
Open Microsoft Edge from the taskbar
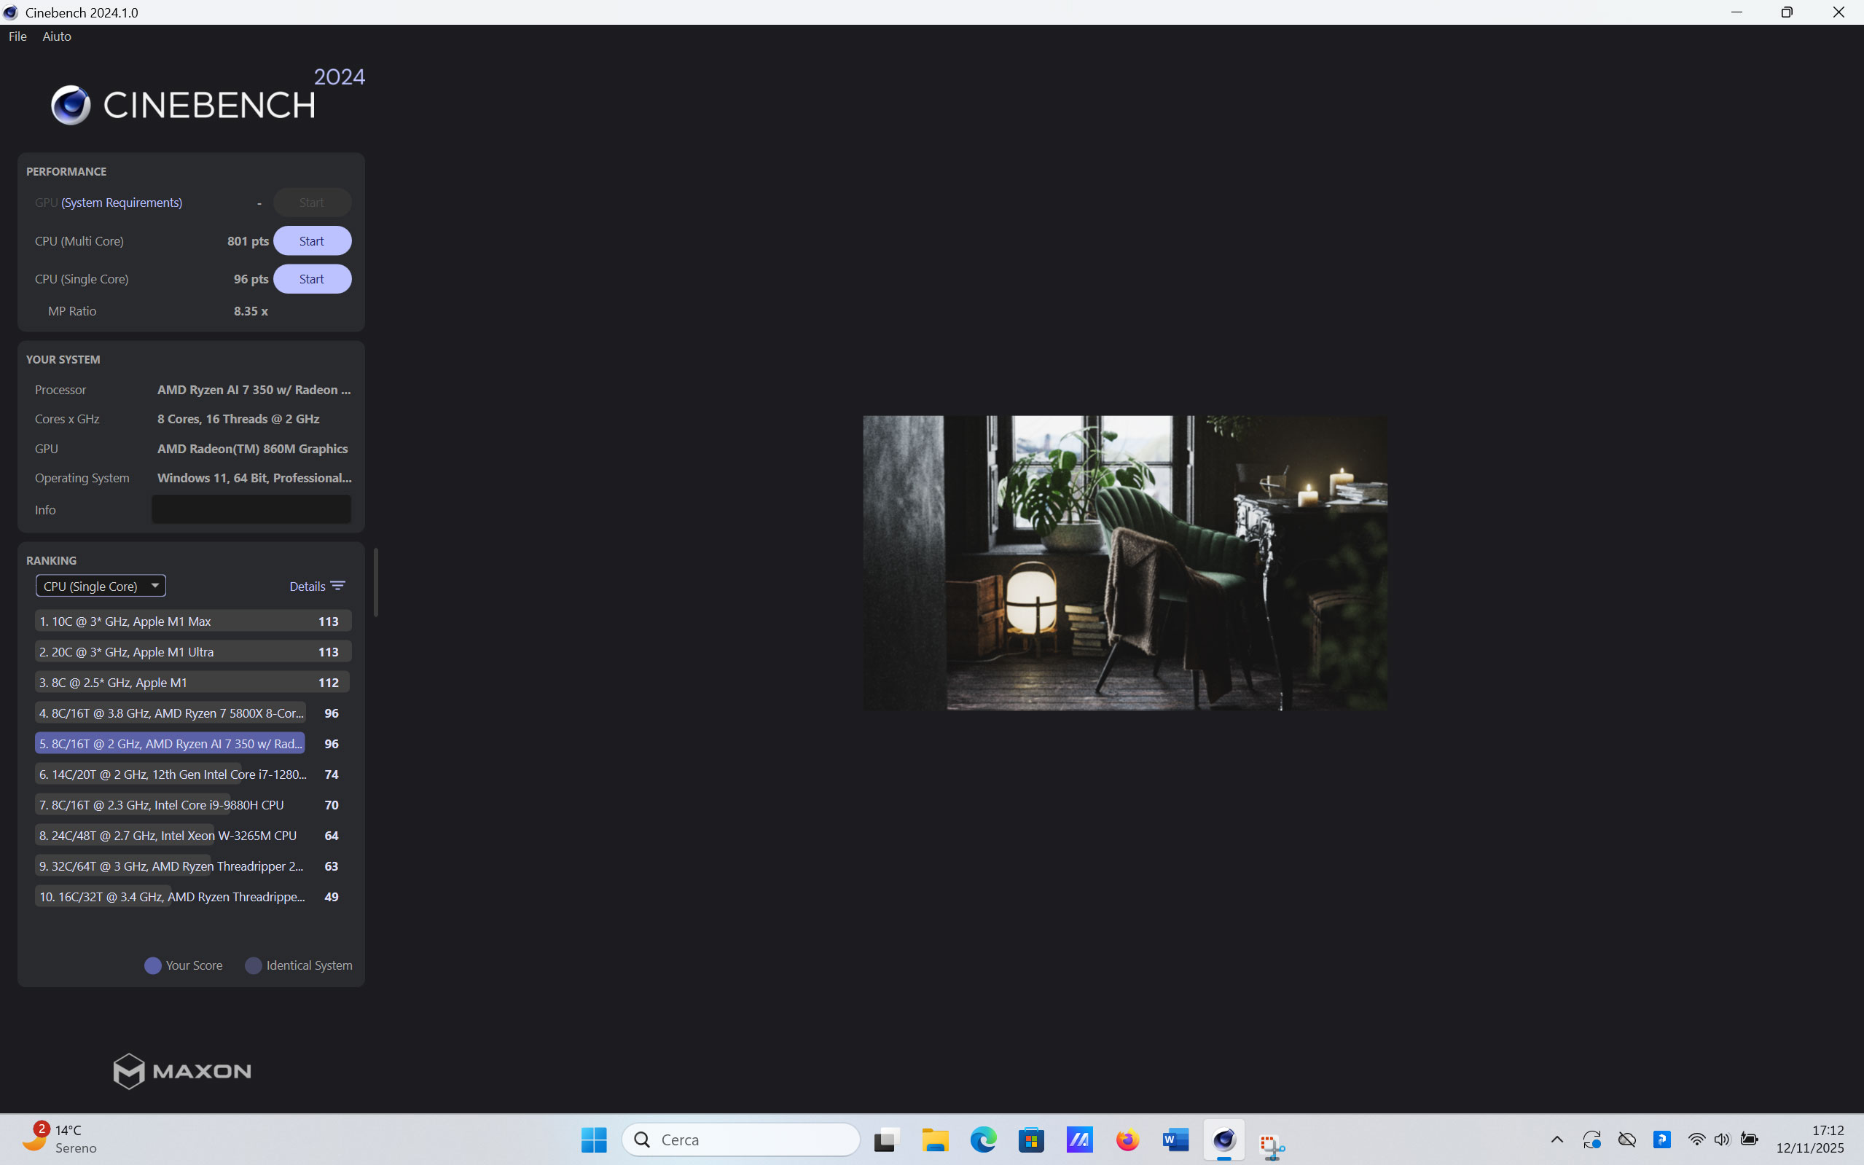[x=983, y=1139]
